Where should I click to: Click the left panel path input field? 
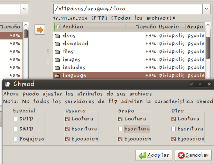[10, 9]
